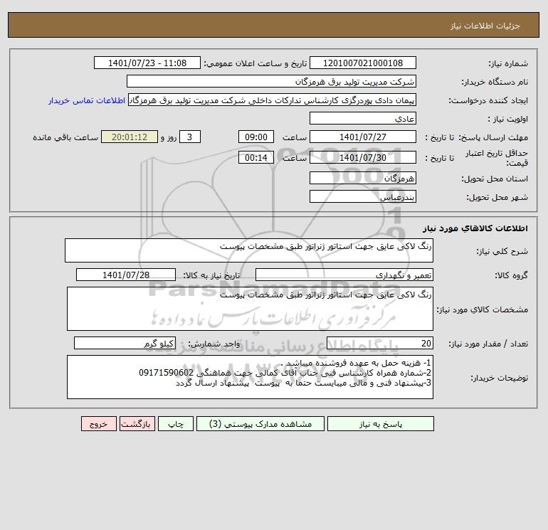The width and height of the screenshot is (548, 530).
Task: Click the validity time field 00:14
Action: (x=256, y=157)
